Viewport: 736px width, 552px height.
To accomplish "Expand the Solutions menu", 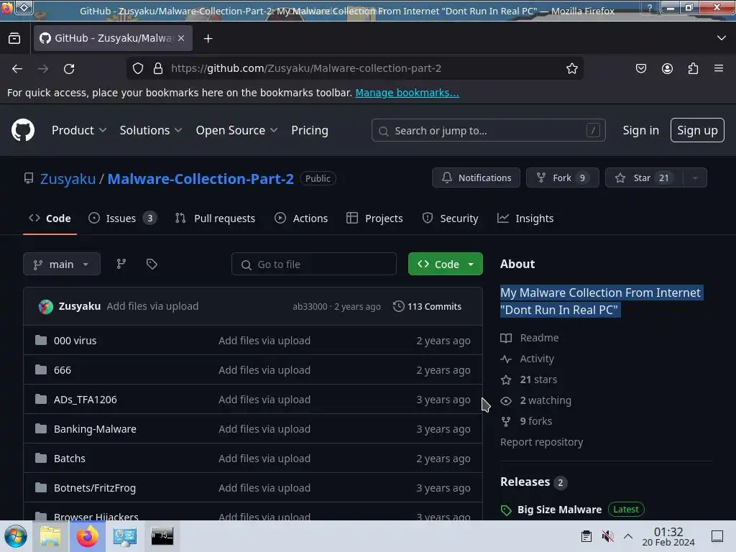I will tap(151, 131).
